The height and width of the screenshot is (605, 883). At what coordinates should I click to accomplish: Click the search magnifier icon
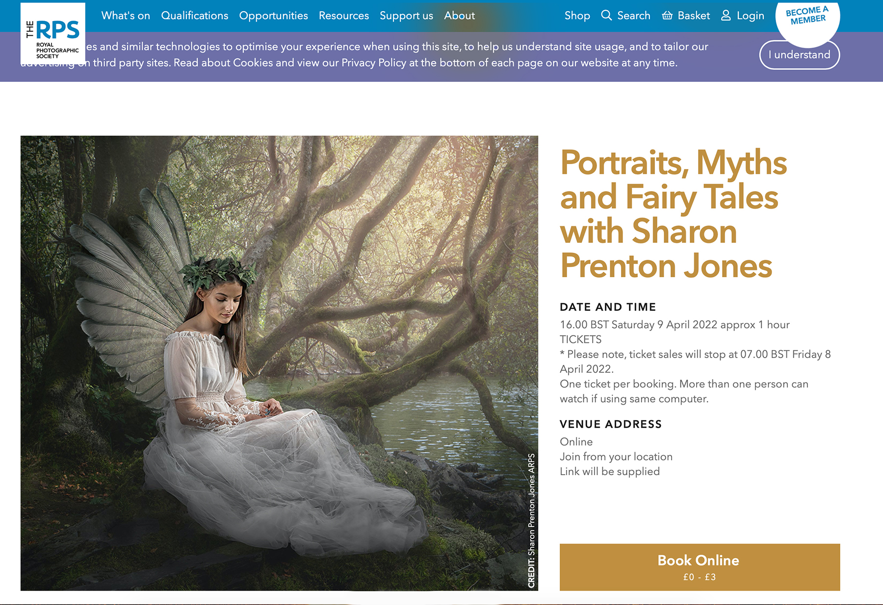[x=606, y=15]
